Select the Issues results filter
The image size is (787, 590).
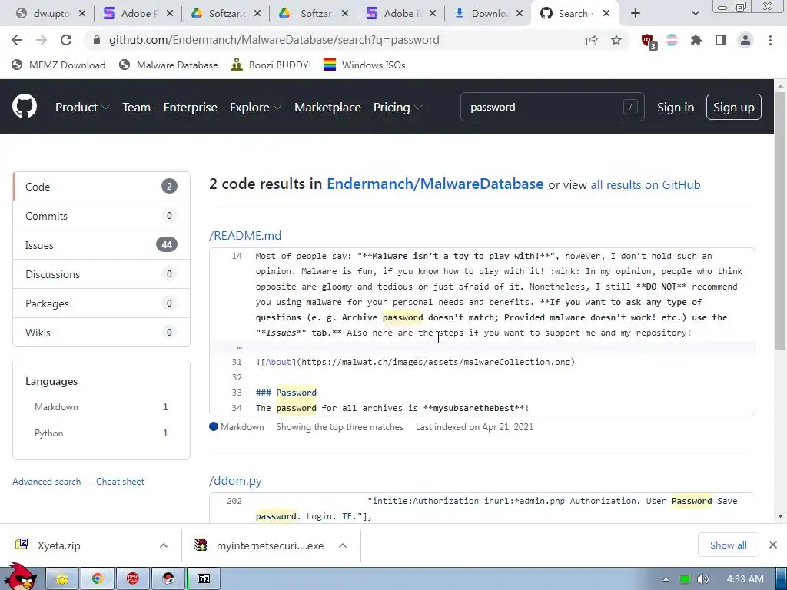coord(101,245)
